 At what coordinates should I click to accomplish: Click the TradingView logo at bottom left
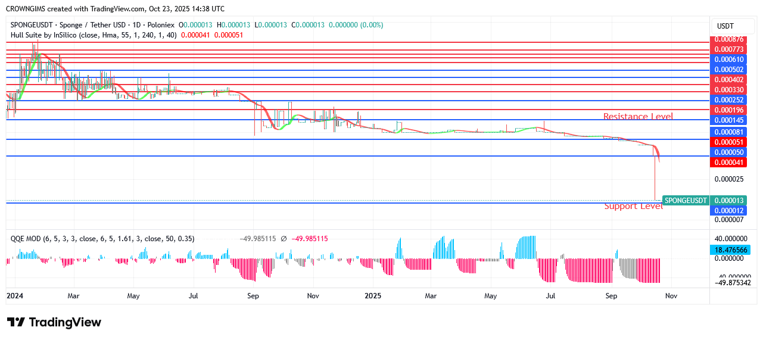tap(54, 322)
